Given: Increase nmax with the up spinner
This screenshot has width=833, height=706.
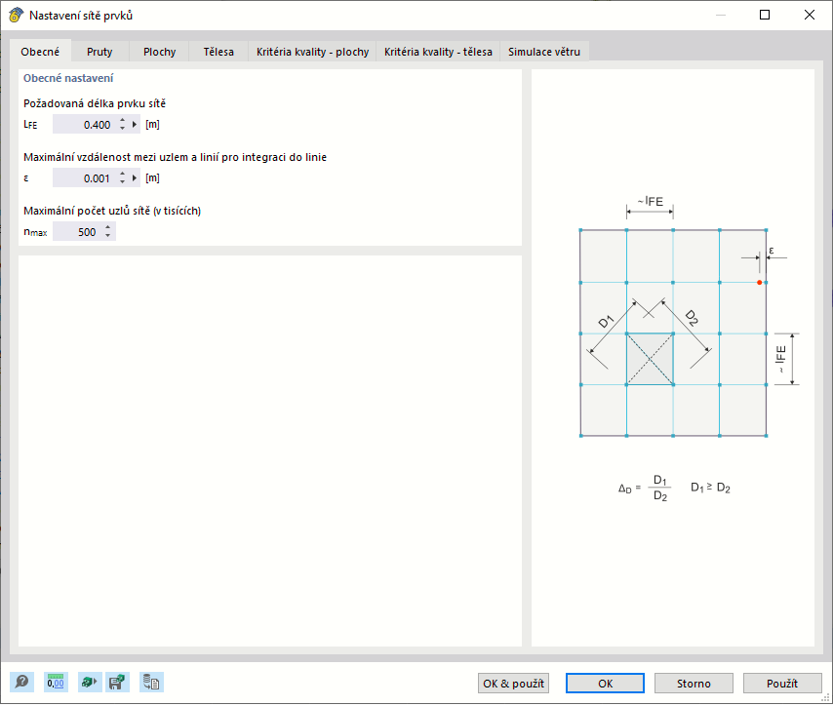Looking at the screenshot, I should click(x=108, y=228).
